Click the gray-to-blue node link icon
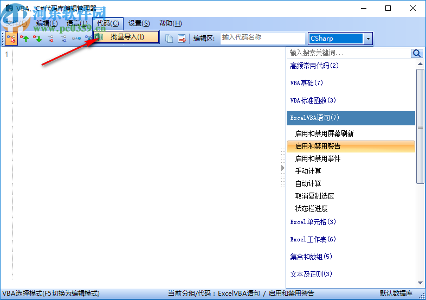The height and width of the screenshot is (300, 426). pyautogui.click(x=76, y=39)
